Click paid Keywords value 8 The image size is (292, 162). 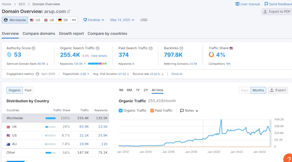coord(133,64)
